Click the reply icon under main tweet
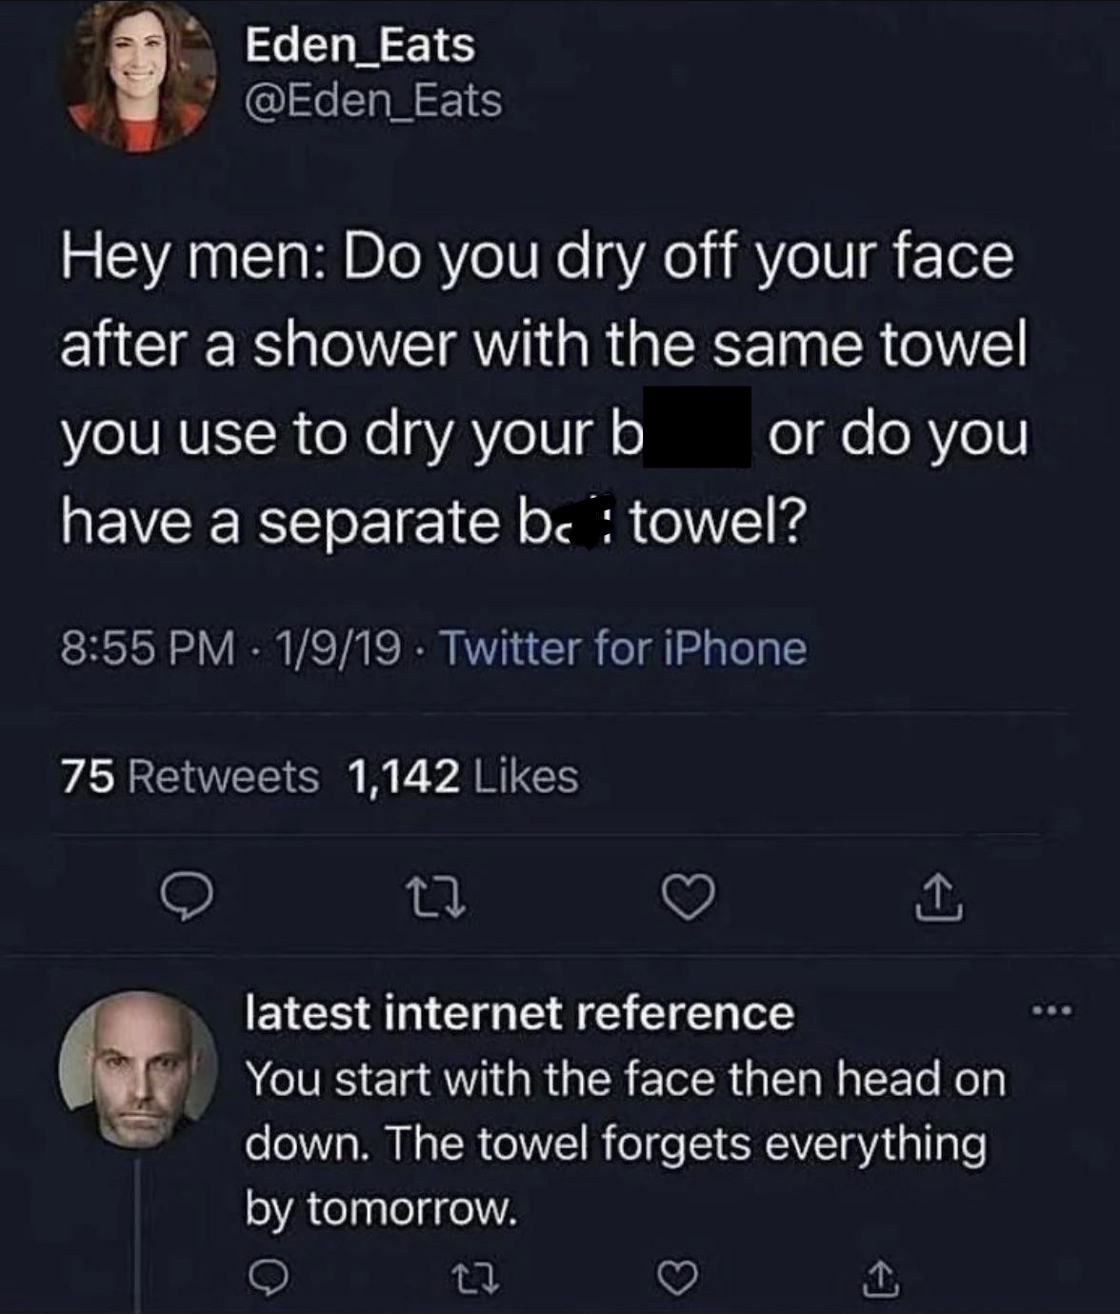The image size is (1120, 1314). pos(187,898)
